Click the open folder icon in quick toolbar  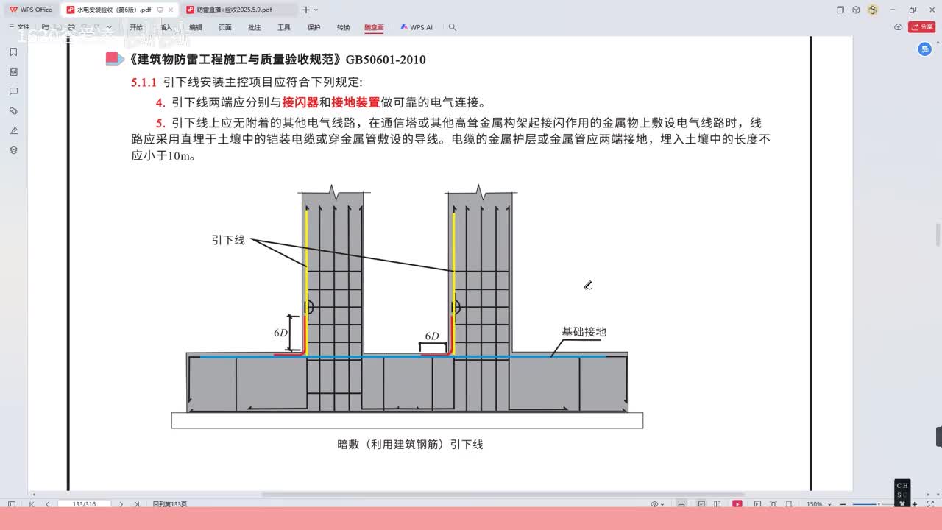click(46, 27)
